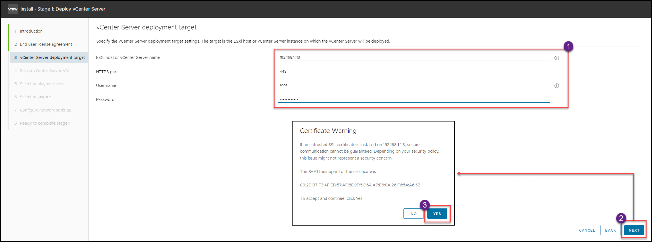Click the Certificate Warning heading
The width and height of the screenshot is (652, 242).
pyautogui.click(x=328, y=131)
